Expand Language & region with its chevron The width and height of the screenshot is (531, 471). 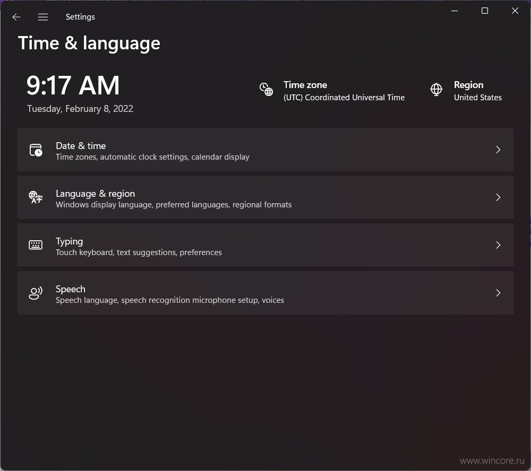[498, 197]
